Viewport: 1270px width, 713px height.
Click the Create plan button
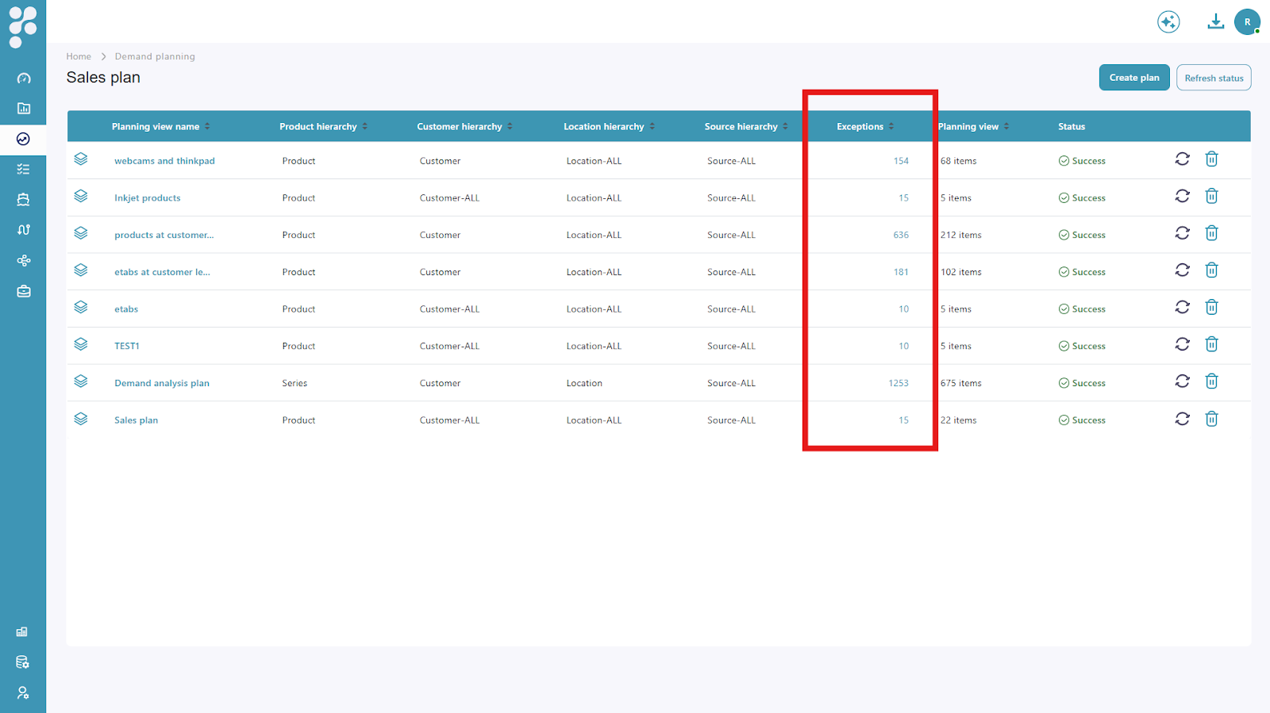point(1134,78)
